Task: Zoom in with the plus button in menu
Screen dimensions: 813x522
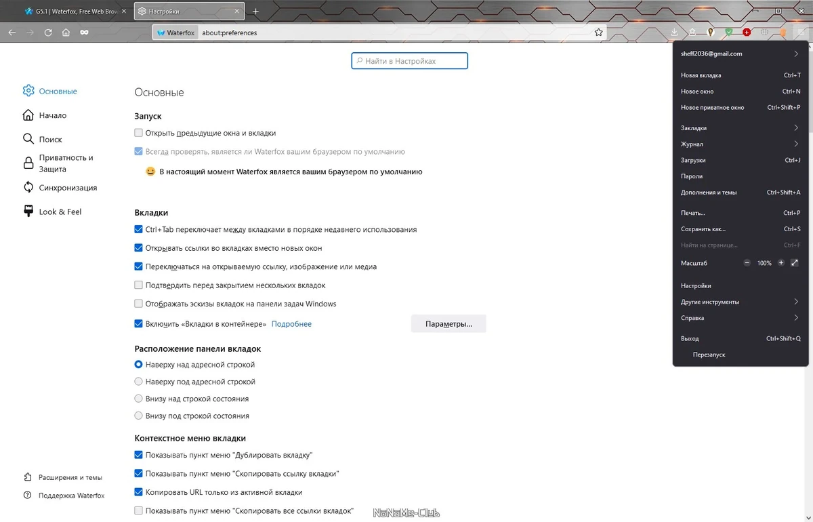Action: click(781, 262)
